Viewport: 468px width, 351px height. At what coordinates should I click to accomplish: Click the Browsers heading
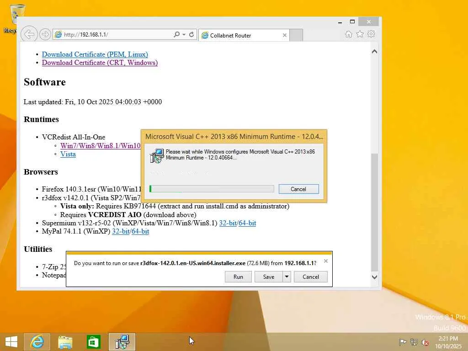41,172
